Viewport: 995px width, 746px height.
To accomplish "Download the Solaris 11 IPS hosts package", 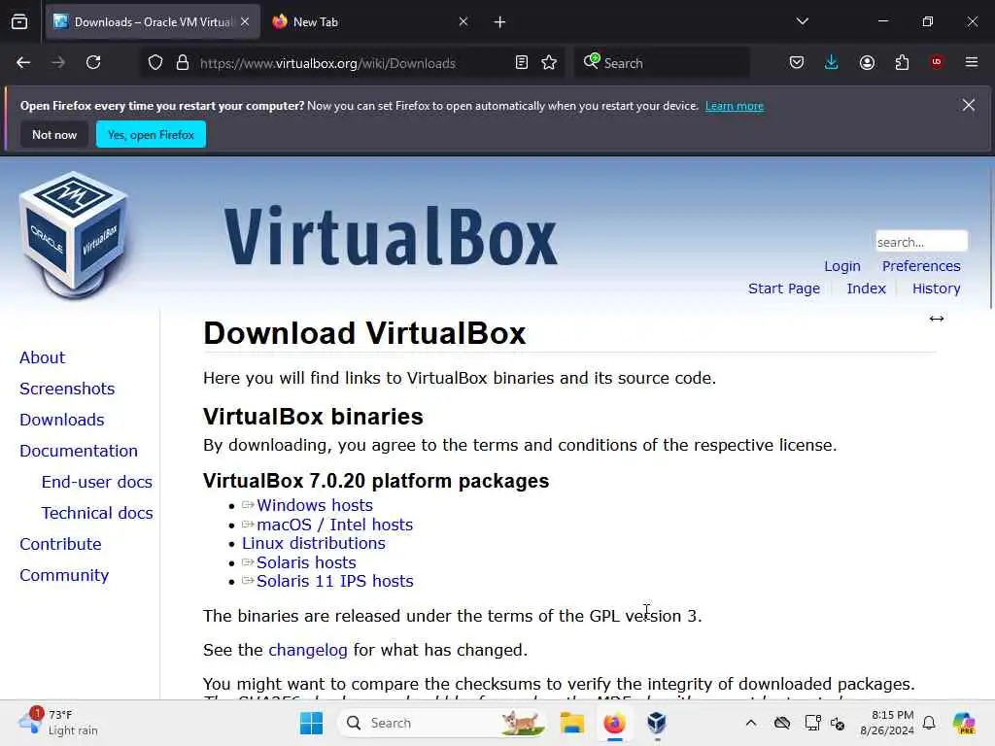I will tap(335, 581).
